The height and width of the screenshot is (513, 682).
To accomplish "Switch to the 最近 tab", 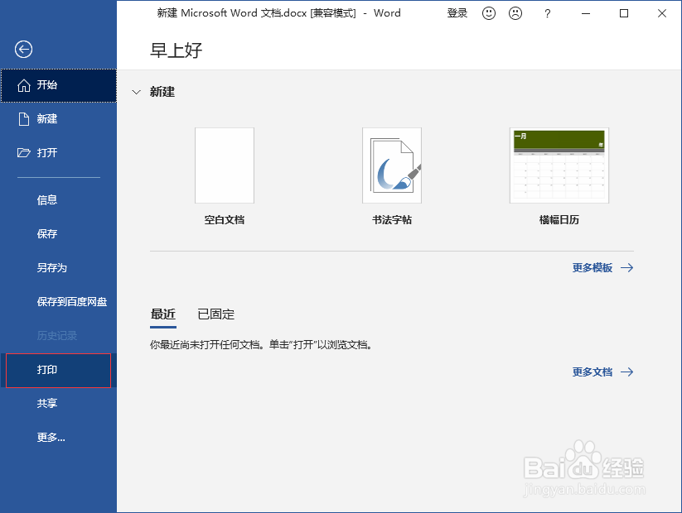I will tap(163, 314).
